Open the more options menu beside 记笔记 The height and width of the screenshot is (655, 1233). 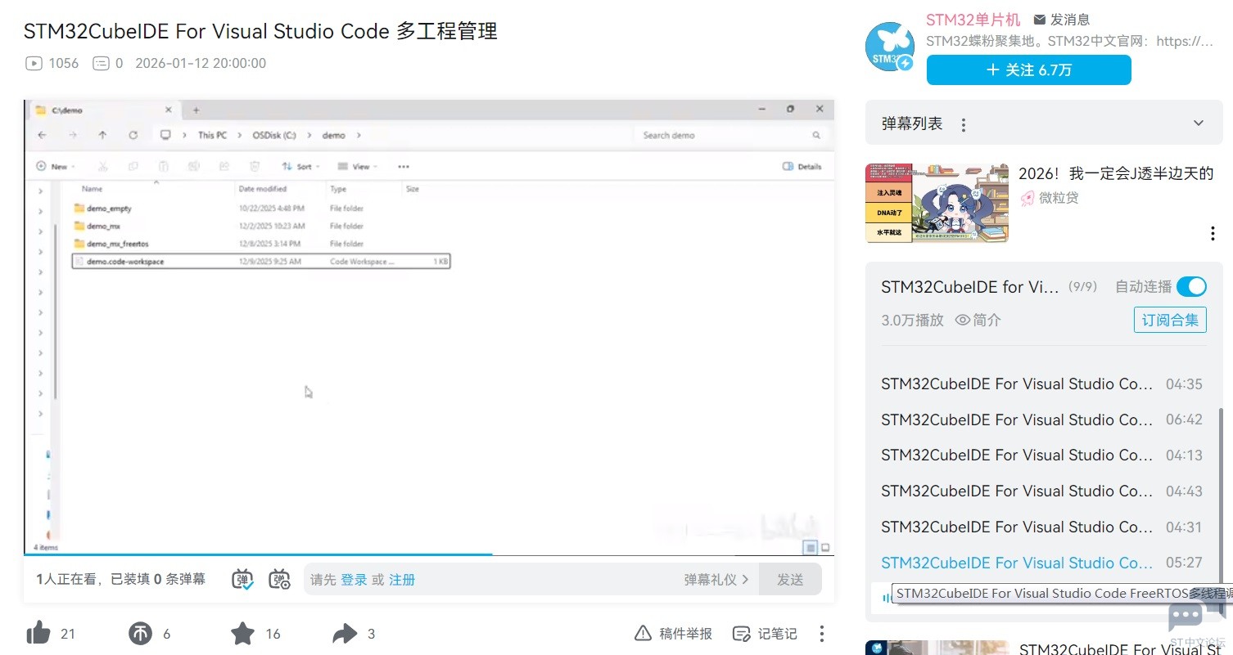click(x=821, y=634)
